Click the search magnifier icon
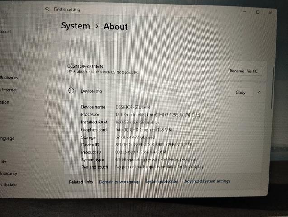 point(47,9)
